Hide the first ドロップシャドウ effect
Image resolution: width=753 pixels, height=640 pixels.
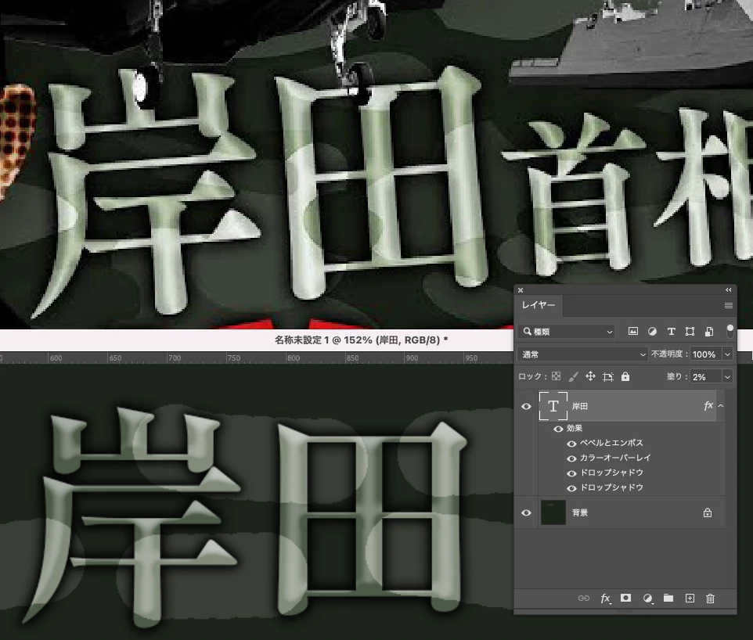coord(571,473)
